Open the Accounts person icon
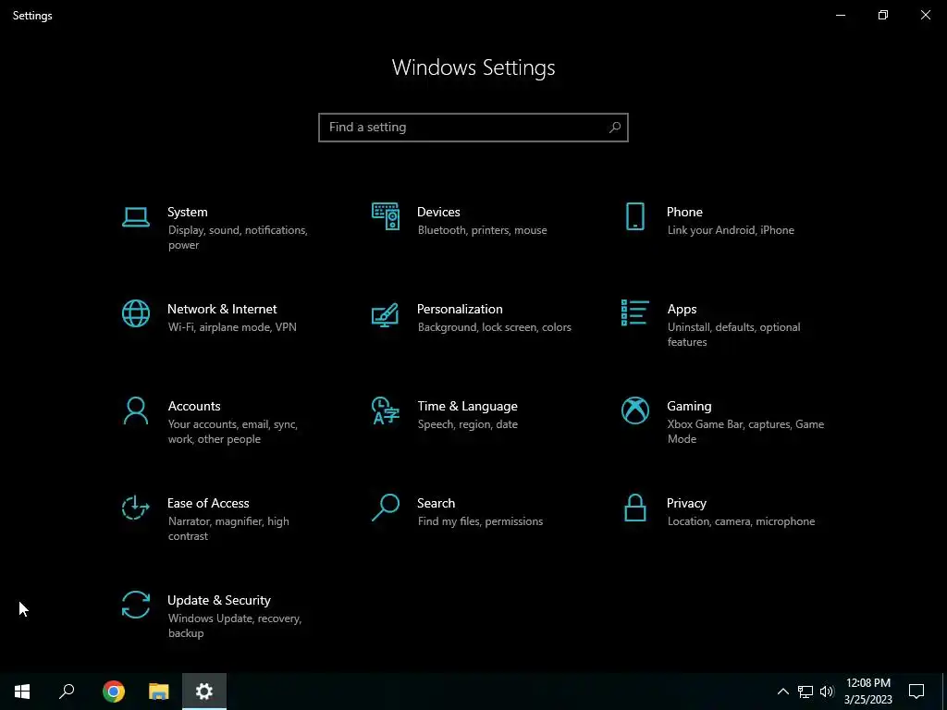Image resolution: width=947 pixels, height=710 pixels. tap(135, 410)
